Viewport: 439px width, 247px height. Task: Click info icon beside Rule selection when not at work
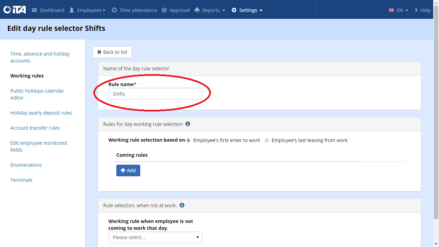click(182, 205)
